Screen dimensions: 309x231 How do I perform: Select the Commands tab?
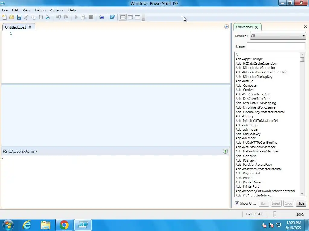point(244,27)
